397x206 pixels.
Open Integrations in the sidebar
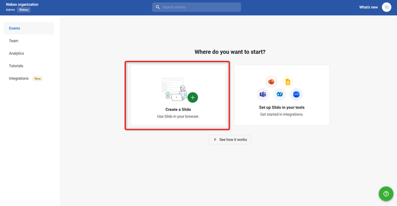coord(19,78)
